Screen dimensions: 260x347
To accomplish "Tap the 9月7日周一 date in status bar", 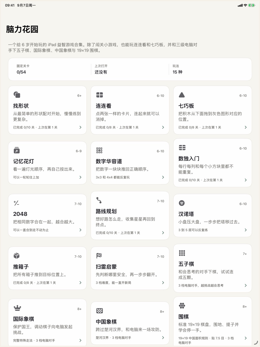I will (x=26, y=5).
